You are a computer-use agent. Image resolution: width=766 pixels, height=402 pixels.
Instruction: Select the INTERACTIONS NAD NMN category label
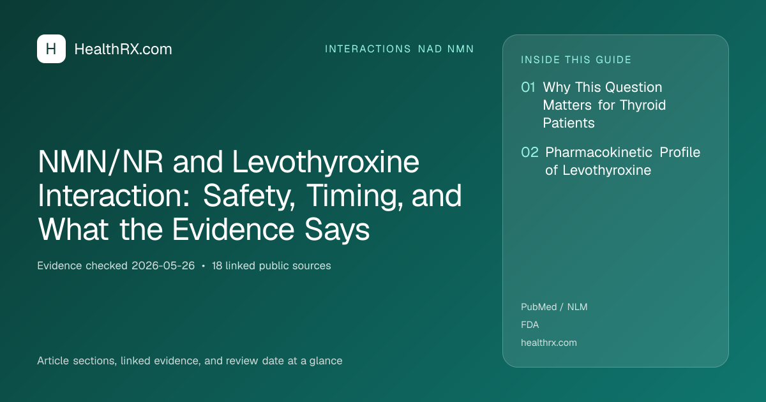tap(400, 49)
